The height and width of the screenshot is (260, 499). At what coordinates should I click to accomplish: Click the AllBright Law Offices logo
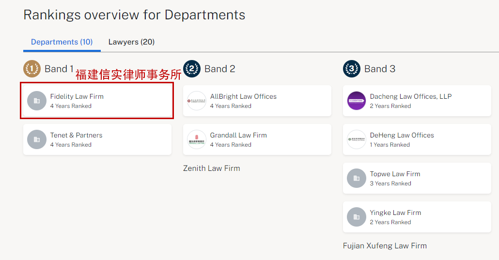197,101
